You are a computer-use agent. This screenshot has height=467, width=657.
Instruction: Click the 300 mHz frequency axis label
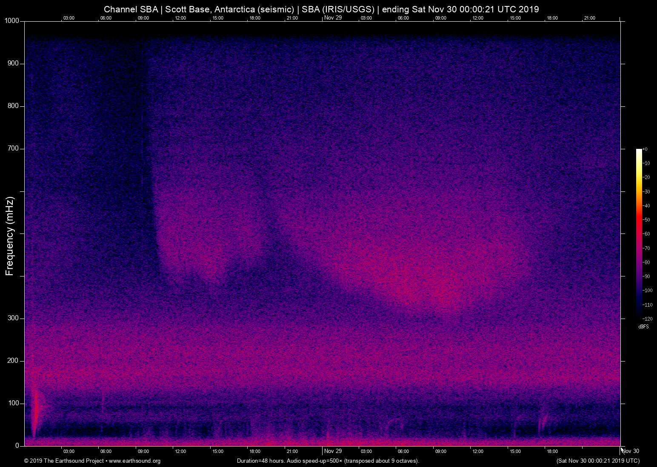[x=14, y=318]
